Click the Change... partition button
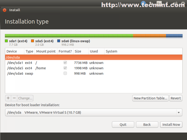The image size is (187, 140). click(x=25, y=98)
